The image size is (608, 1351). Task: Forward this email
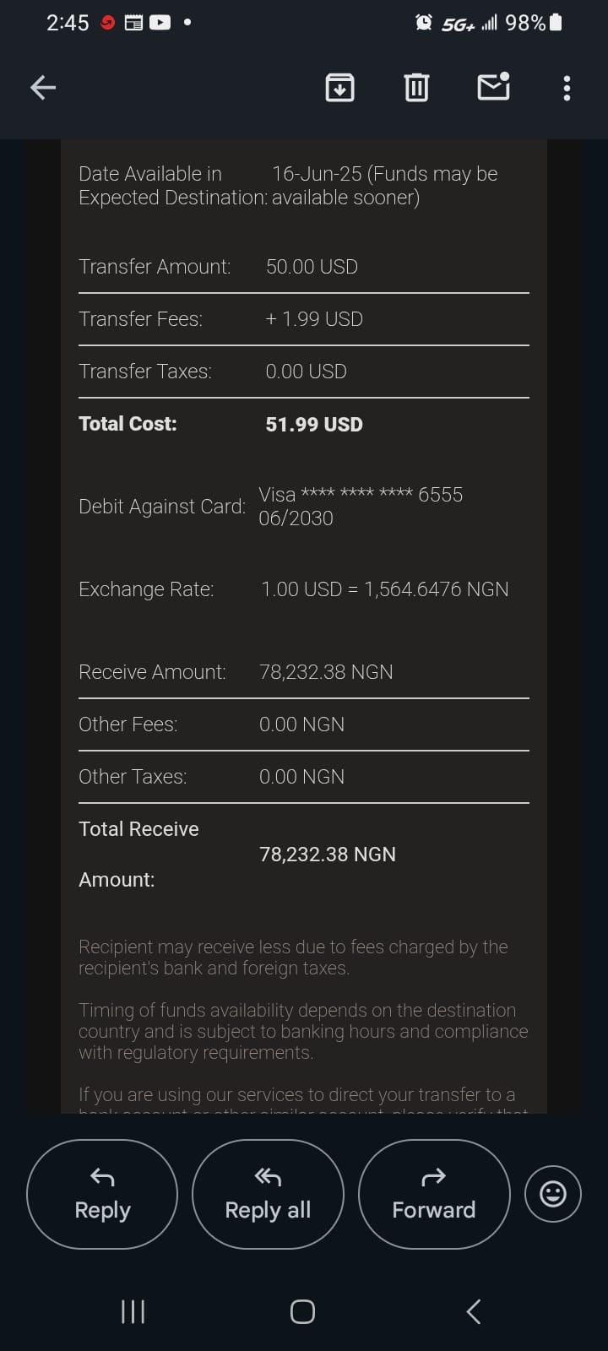[x=434, y=1194]
